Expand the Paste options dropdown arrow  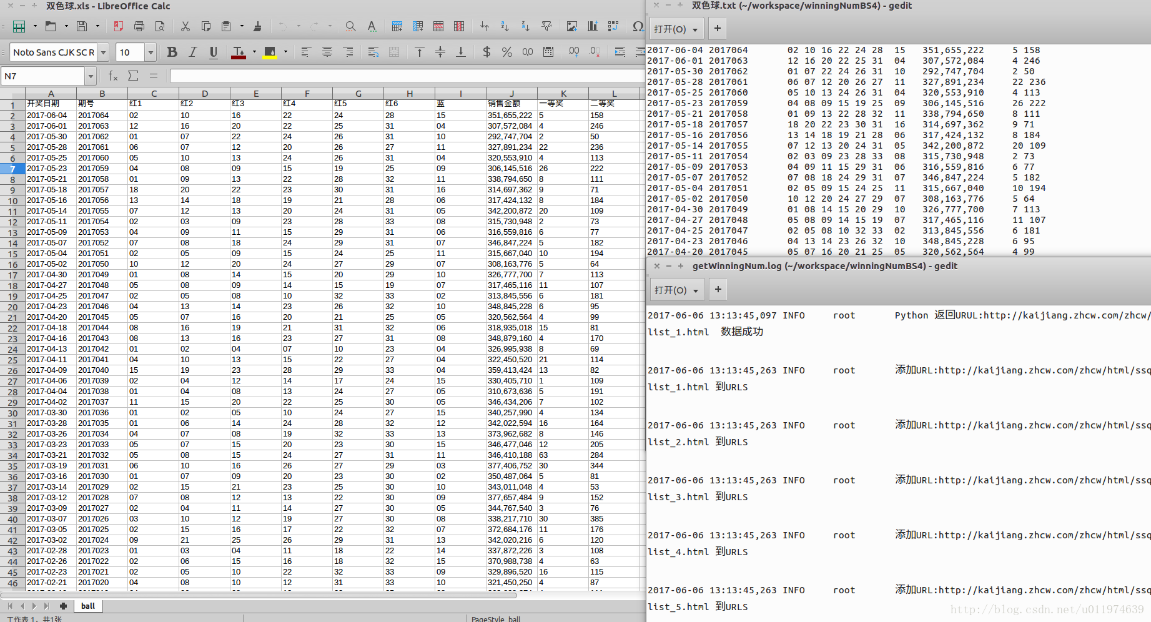[242, 26]
